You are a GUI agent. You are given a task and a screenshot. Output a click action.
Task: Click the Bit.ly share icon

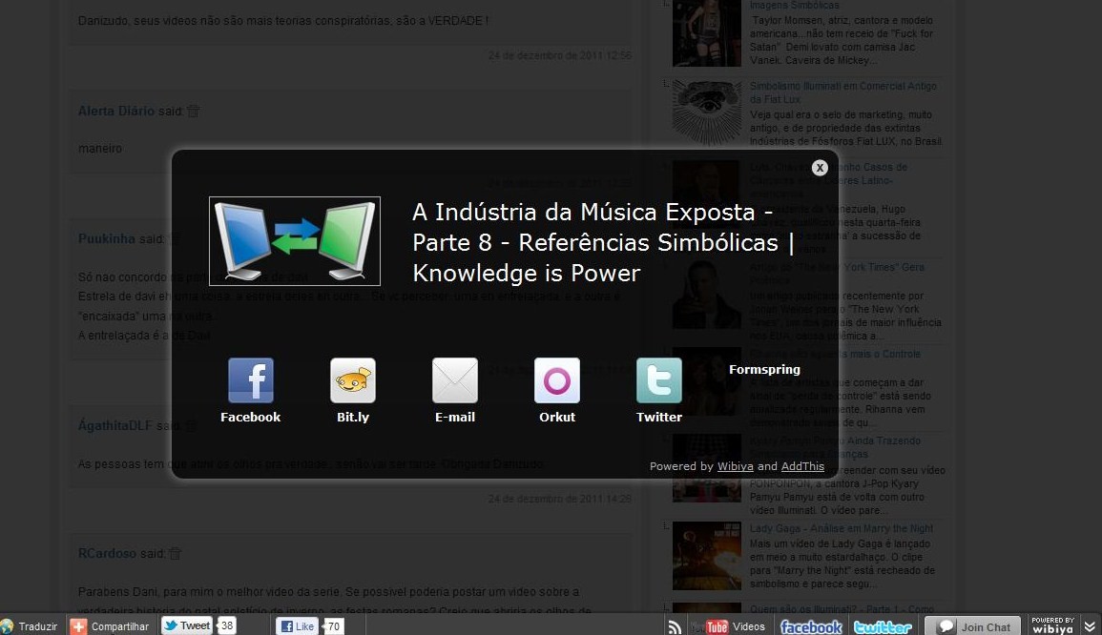tap(353, 380)
